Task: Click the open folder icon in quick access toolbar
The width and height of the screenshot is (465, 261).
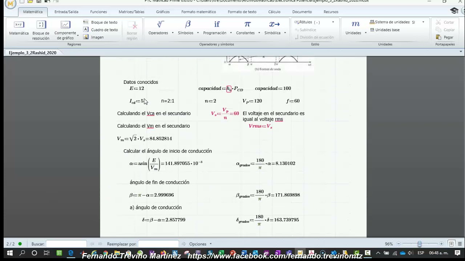Action: 31,1
